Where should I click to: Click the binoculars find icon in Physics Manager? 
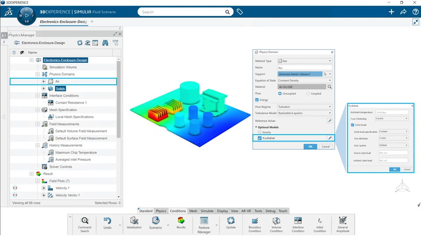(x=105, y=43)
